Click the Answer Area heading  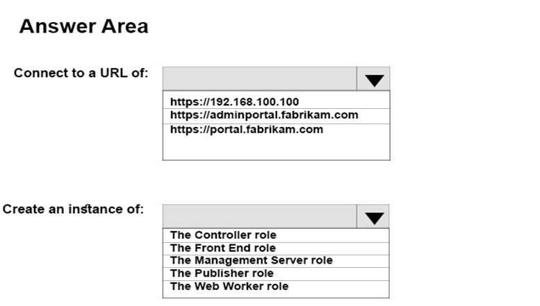pos(83,26)
